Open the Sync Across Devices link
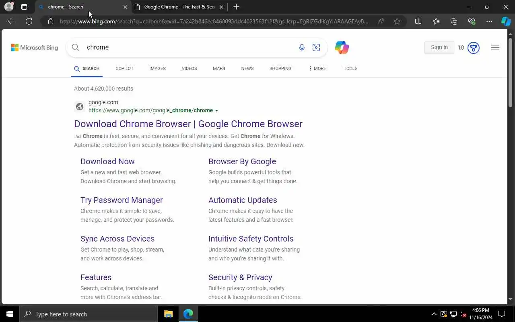 [117, 239]
